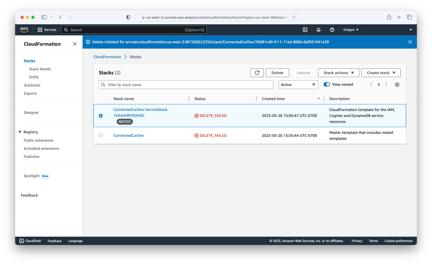Open Cookie preferences
The image size is (432, 265).
pos(399,241)
